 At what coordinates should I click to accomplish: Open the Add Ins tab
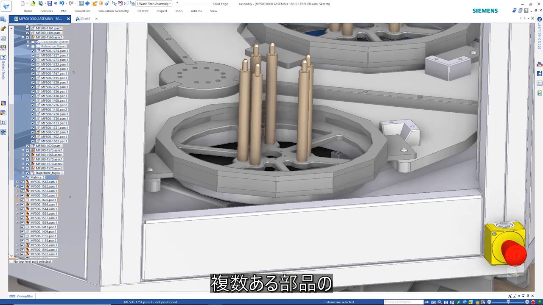[x=196, y=11]
